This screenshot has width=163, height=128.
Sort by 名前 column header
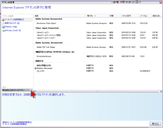pos(37,16)
